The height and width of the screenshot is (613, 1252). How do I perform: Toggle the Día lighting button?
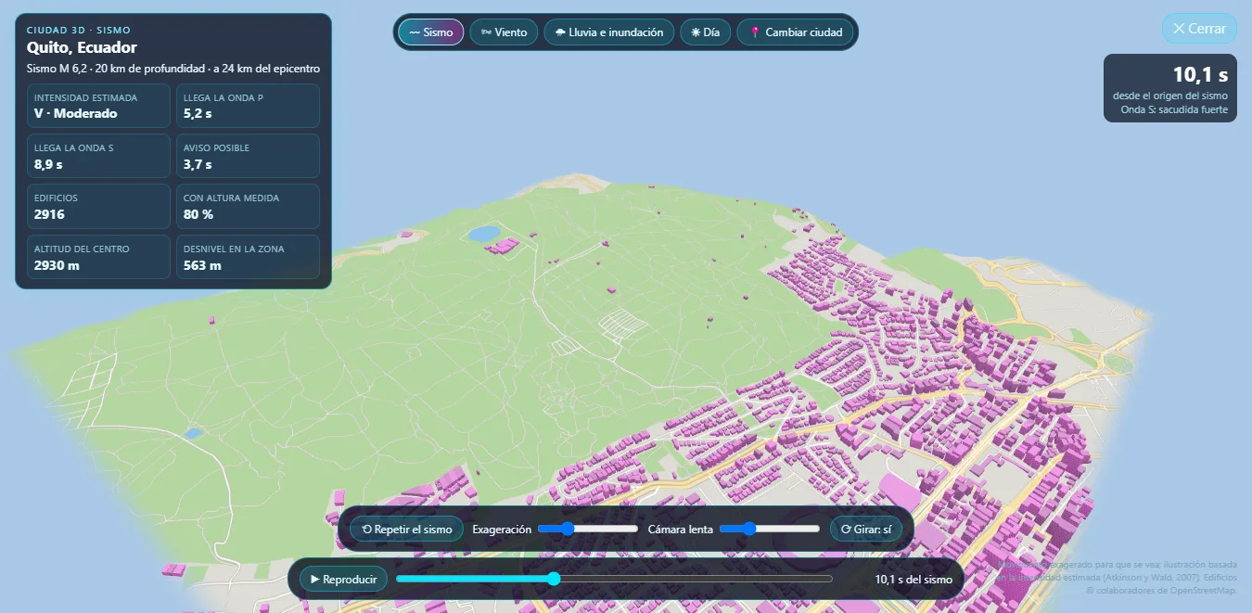(705, 32)
